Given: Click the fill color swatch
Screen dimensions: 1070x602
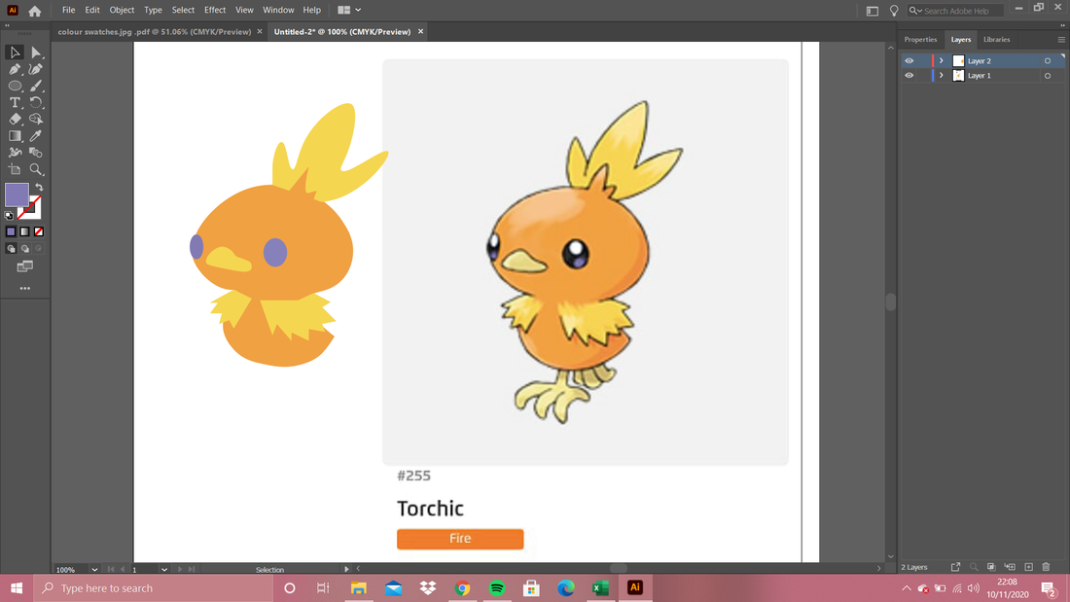Looking at the screenshot, I should [18, 195].
